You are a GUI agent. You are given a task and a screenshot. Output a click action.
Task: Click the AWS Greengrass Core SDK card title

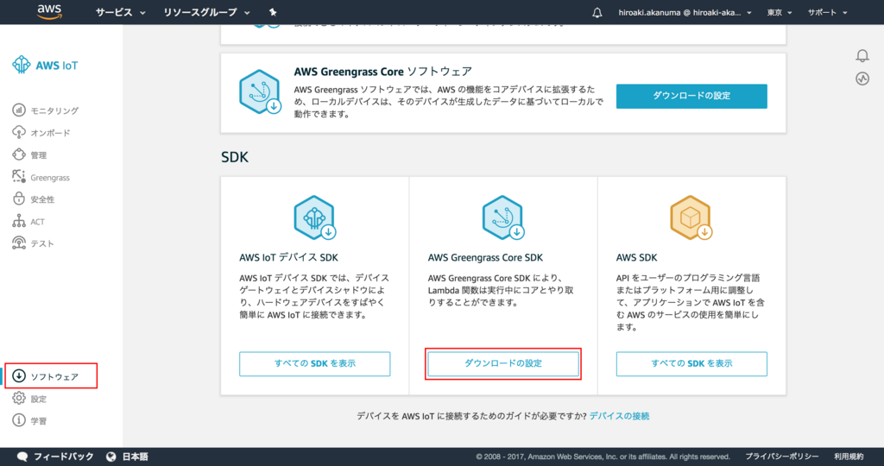pos(485,257)
